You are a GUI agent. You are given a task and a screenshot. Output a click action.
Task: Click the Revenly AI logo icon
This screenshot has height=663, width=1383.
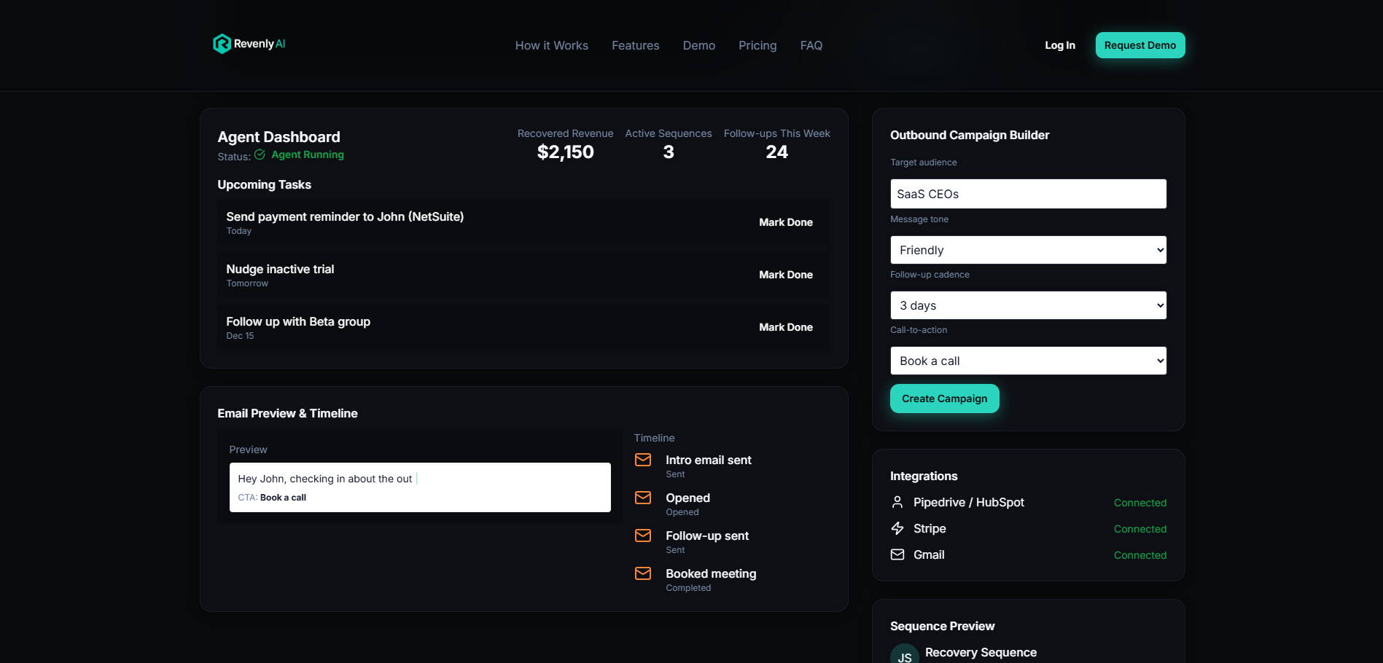click(222, 44)
